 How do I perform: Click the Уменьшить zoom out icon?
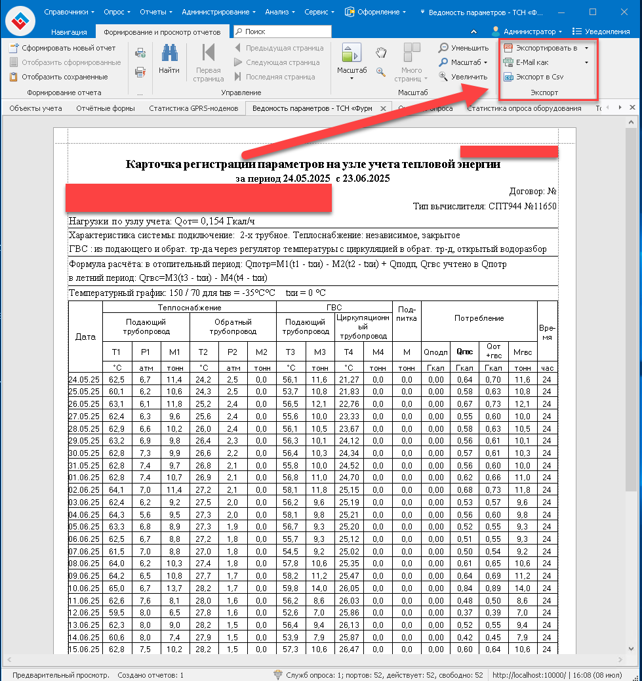(x=443, y=48)
